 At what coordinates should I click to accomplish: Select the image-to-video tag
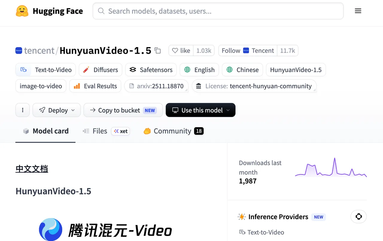(41, 86)
